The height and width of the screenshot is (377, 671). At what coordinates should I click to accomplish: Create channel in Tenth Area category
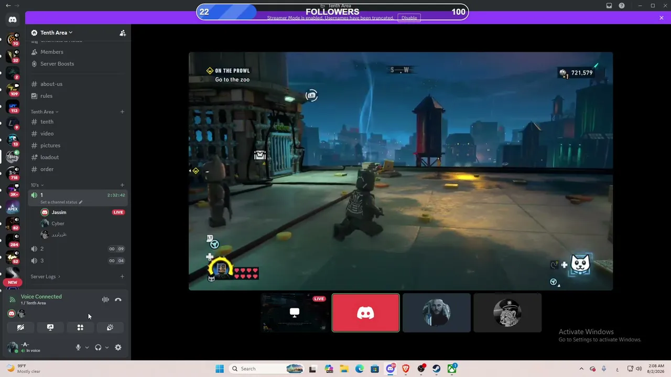pos(122,112)
